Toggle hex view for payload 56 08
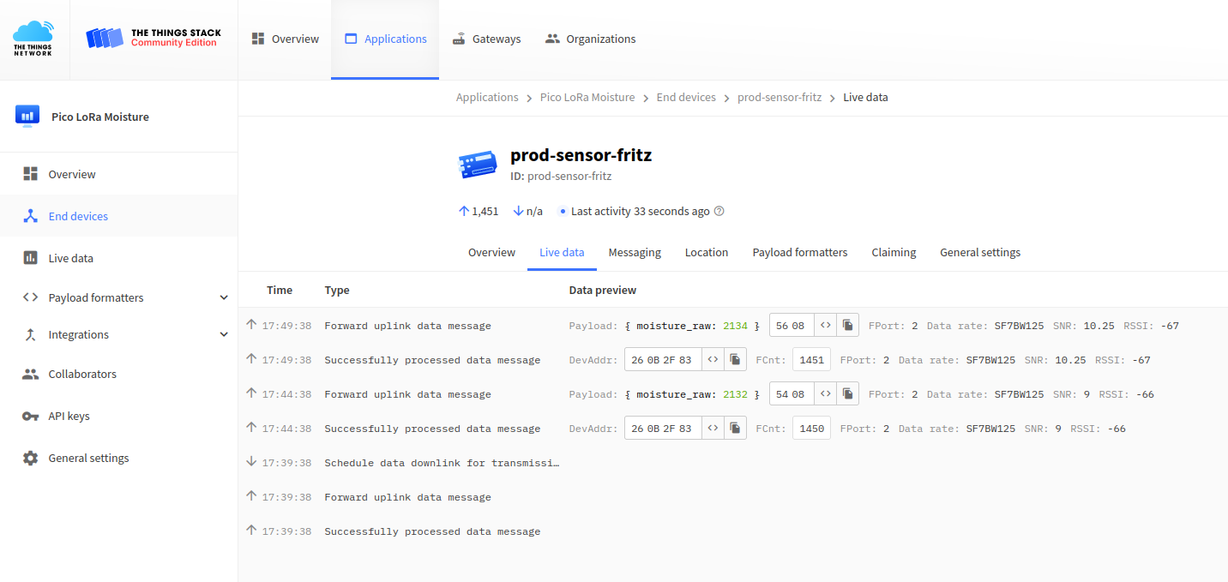 825,325
